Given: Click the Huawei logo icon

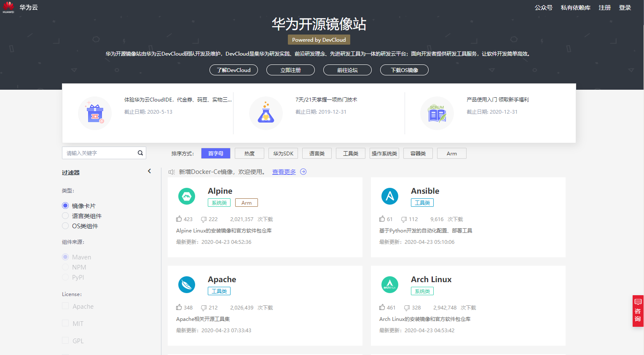Looking at the screenshot, I should point(8,7).
